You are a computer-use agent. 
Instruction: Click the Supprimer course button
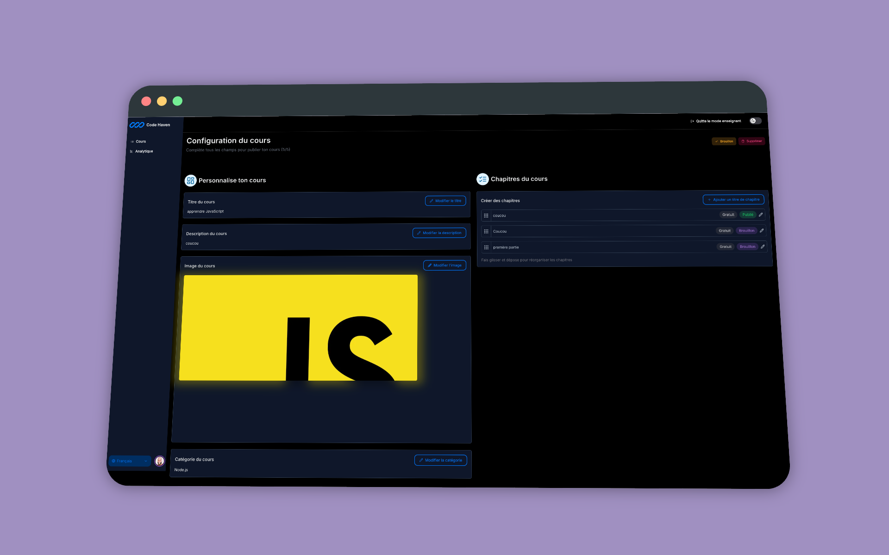click(751, 141)
